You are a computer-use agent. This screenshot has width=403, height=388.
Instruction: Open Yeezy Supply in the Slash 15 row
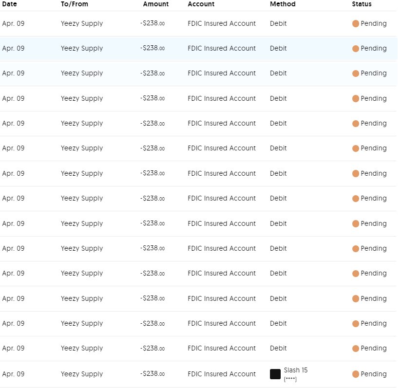(82, 374)
